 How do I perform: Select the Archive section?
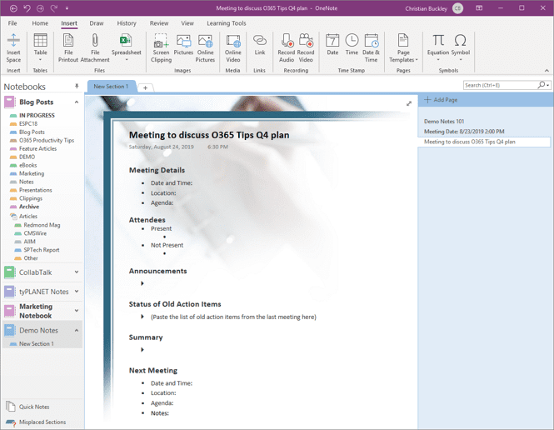[29, 207]
